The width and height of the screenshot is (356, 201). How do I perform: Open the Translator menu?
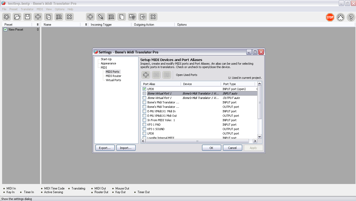click(x=27, y=9)
